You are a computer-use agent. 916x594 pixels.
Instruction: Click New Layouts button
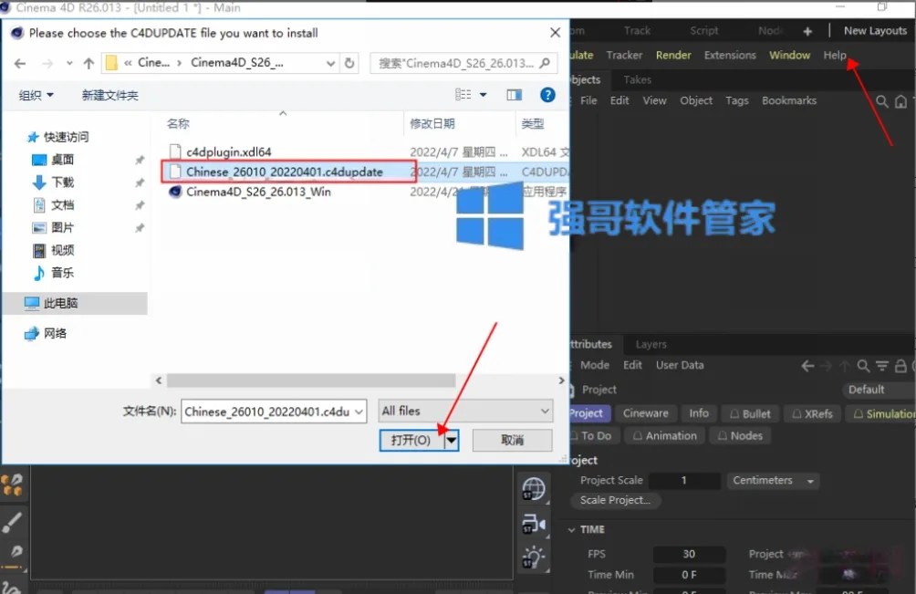point(875,30)
